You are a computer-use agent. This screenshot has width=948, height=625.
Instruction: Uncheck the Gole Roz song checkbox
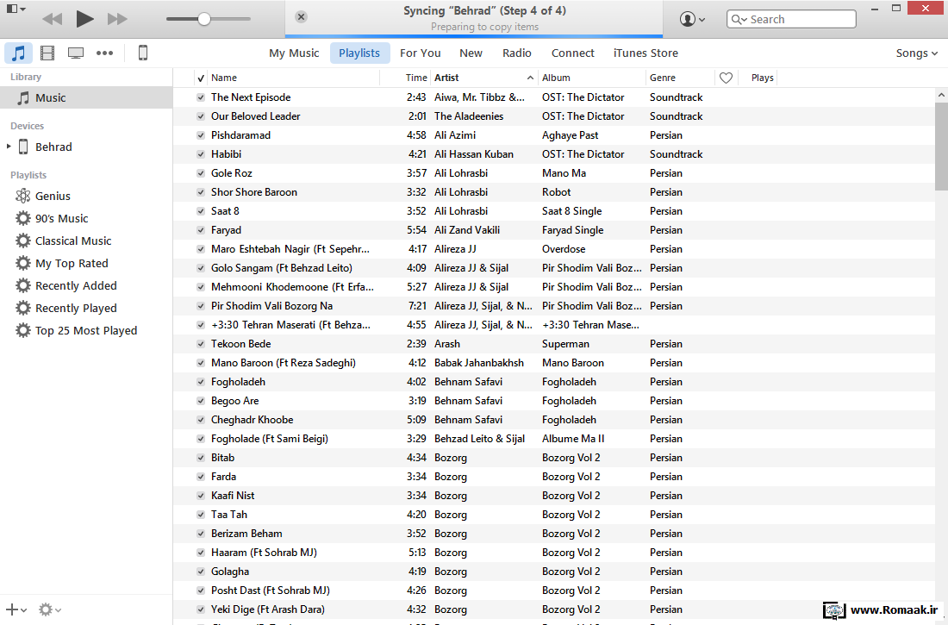201,173
